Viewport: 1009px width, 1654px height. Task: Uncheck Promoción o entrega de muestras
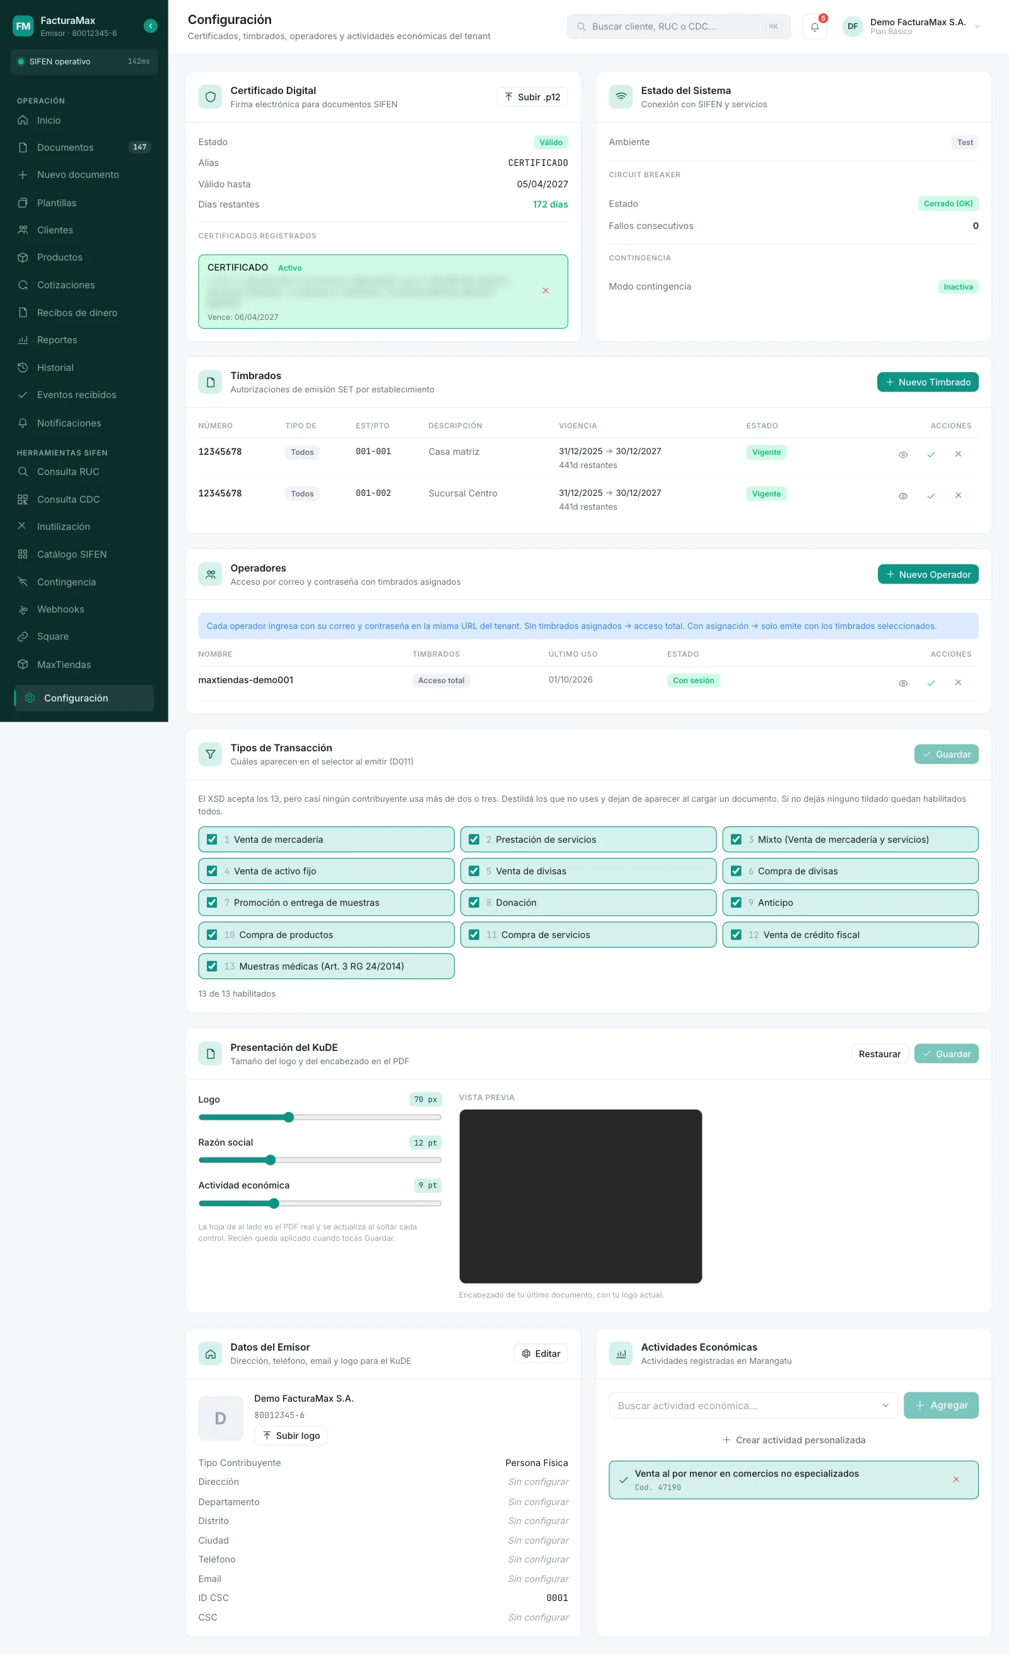[x=212, y=903]
